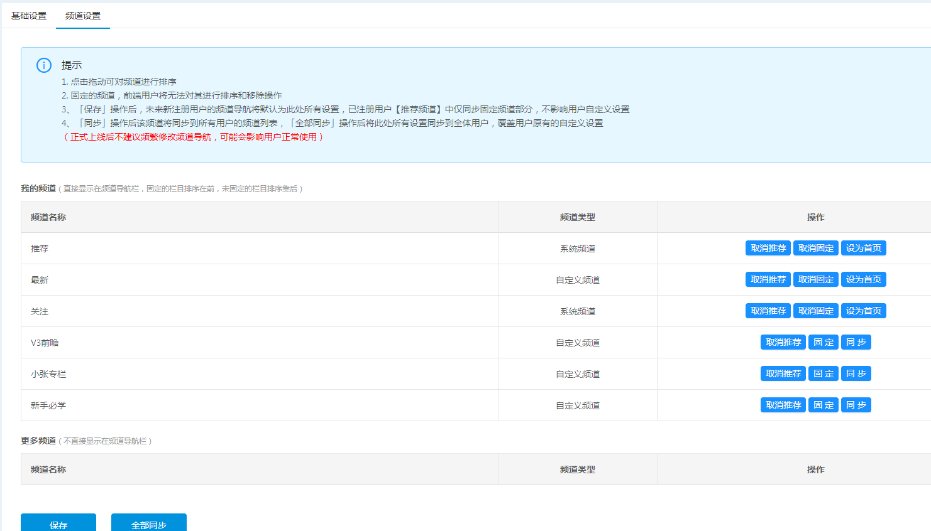
Task: Switch to the 基础设置 tab
Action: point(29,16)
